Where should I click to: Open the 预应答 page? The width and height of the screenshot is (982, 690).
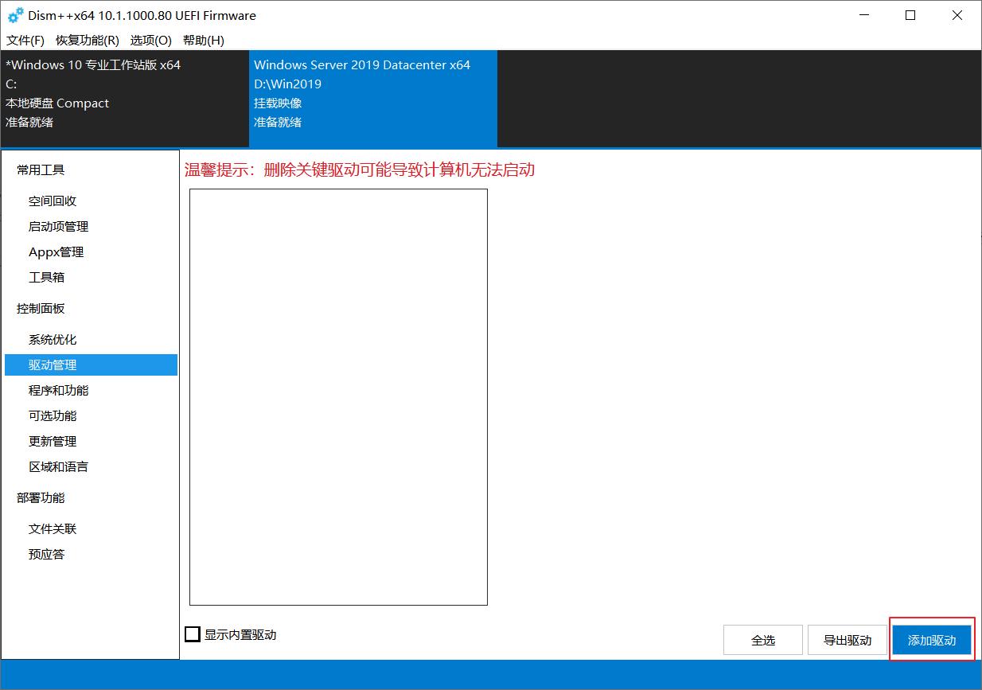pos(46,554)
